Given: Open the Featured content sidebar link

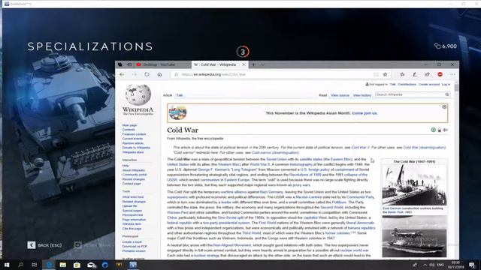Looking at the screenshot, I should click(x=134, y=134).
